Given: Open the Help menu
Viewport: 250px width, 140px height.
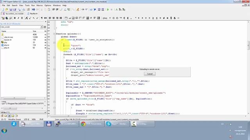Looking at the screenshot, I should click(x=64, y=5).
